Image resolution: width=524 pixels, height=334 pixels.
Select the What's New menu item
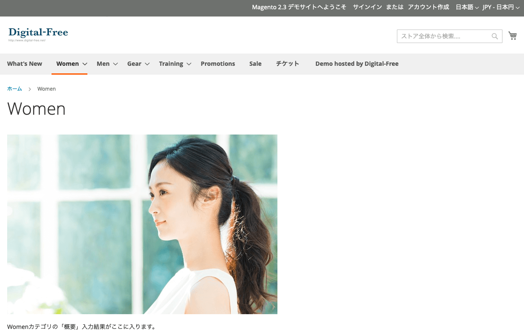pos(24,64)
